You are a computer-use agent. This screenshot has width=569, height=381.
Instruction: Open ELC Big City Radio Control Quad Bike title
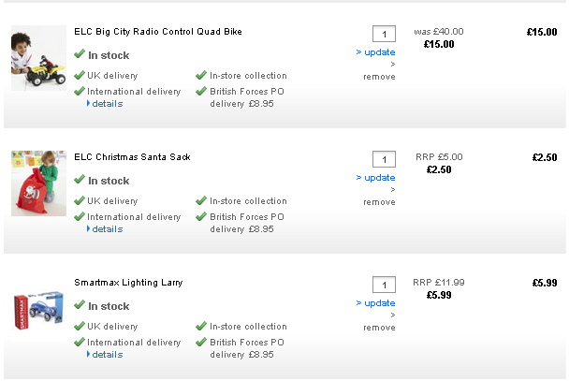157,32
